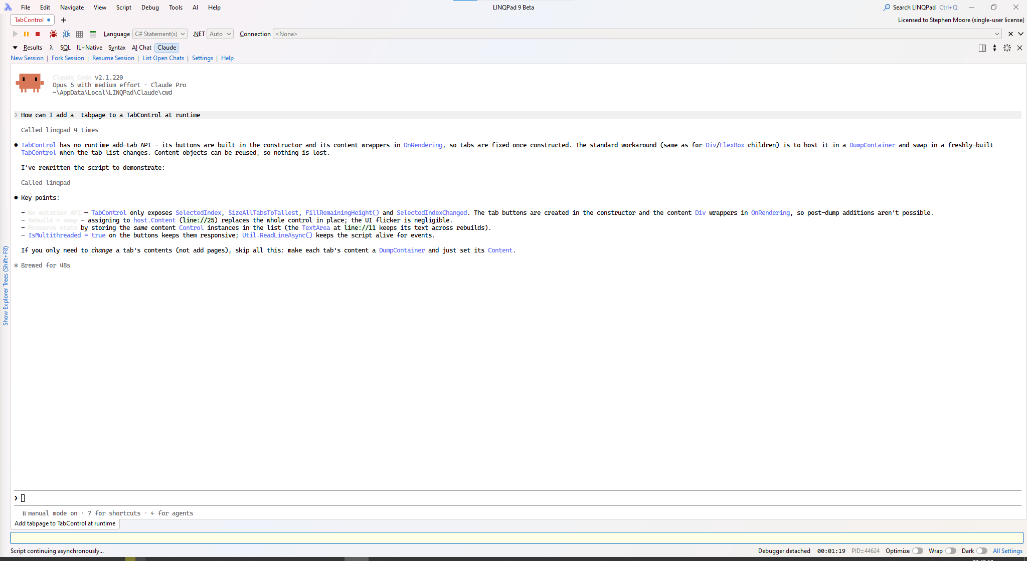Switch to the AI Chat tab
Viewport: 1027px width, 561px height.
(141, 48)
